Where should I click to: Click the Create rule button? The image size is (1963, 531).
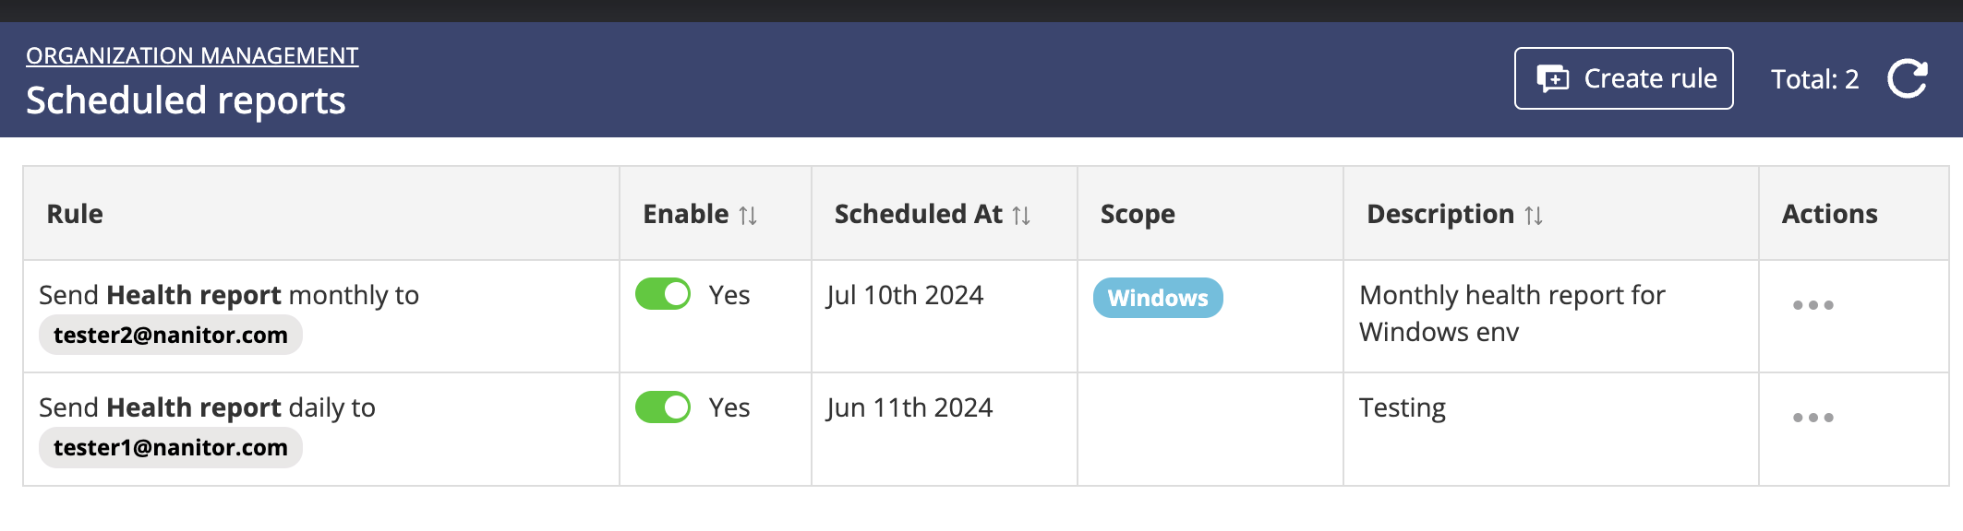1623,79
